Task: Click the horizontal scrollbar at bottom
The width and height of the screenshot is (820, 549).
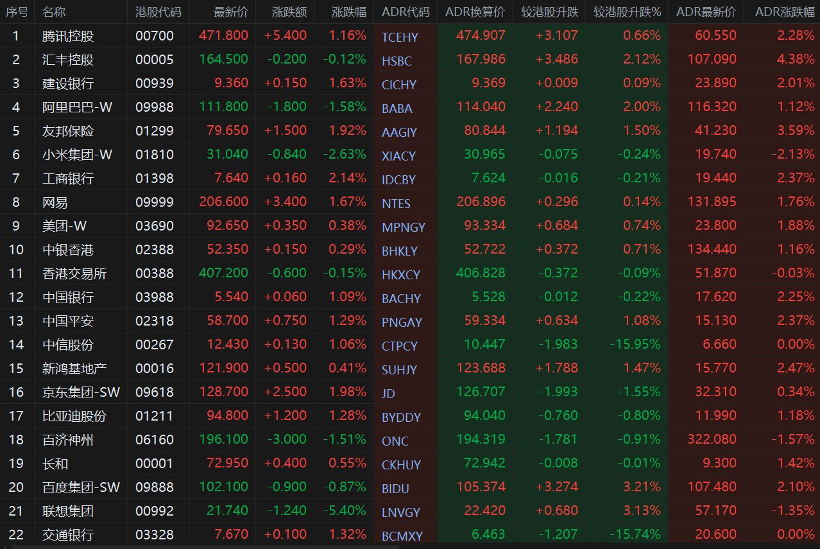Action: pyautogui.click(x=410, y=546)
